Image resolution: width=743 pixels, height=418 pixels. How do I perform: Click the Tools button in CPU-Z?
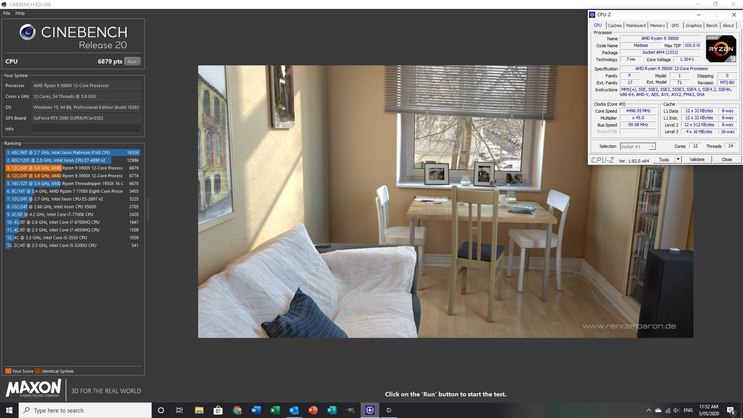(x=664, y=159)
